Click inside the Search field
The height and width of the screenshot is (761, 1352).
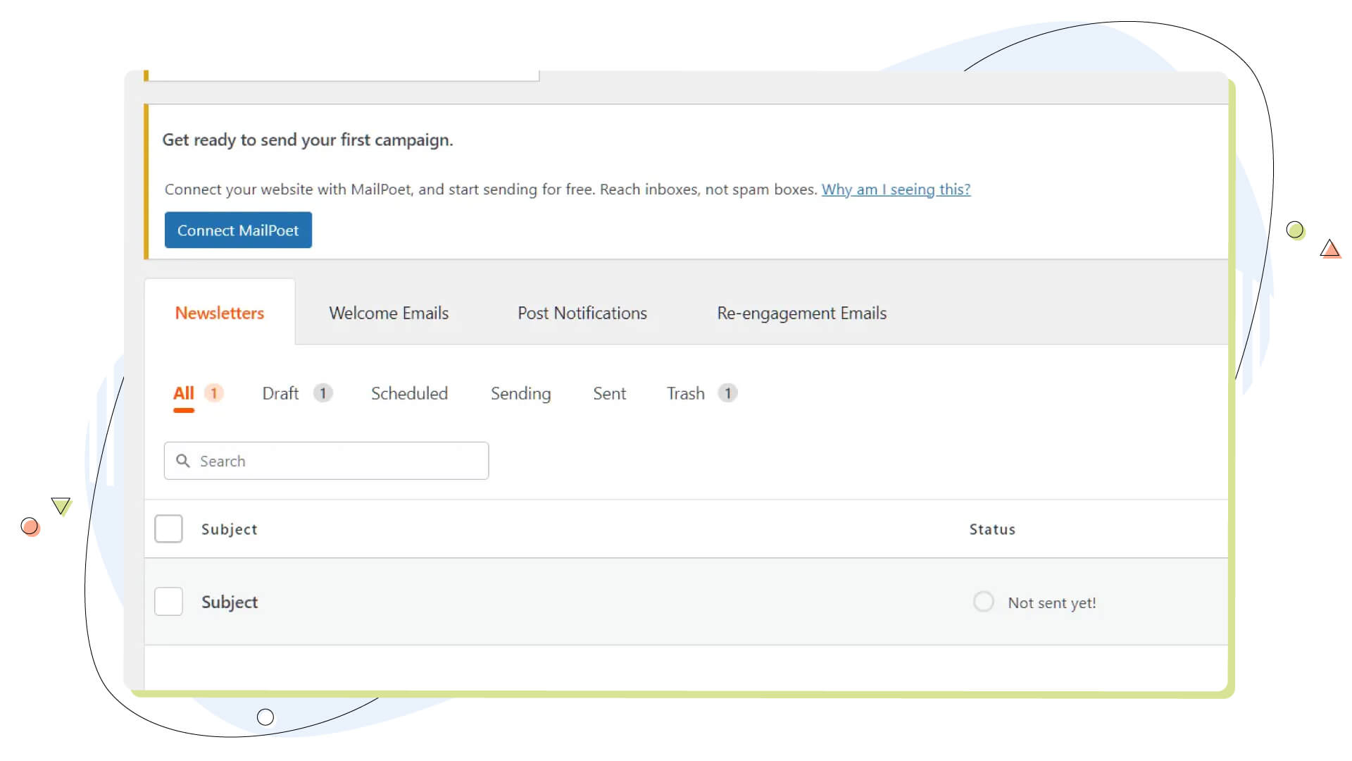pos(324,461)
